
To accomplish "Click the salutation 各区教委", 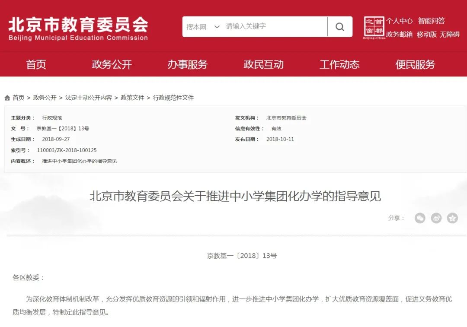I will (x=26, y=278).
